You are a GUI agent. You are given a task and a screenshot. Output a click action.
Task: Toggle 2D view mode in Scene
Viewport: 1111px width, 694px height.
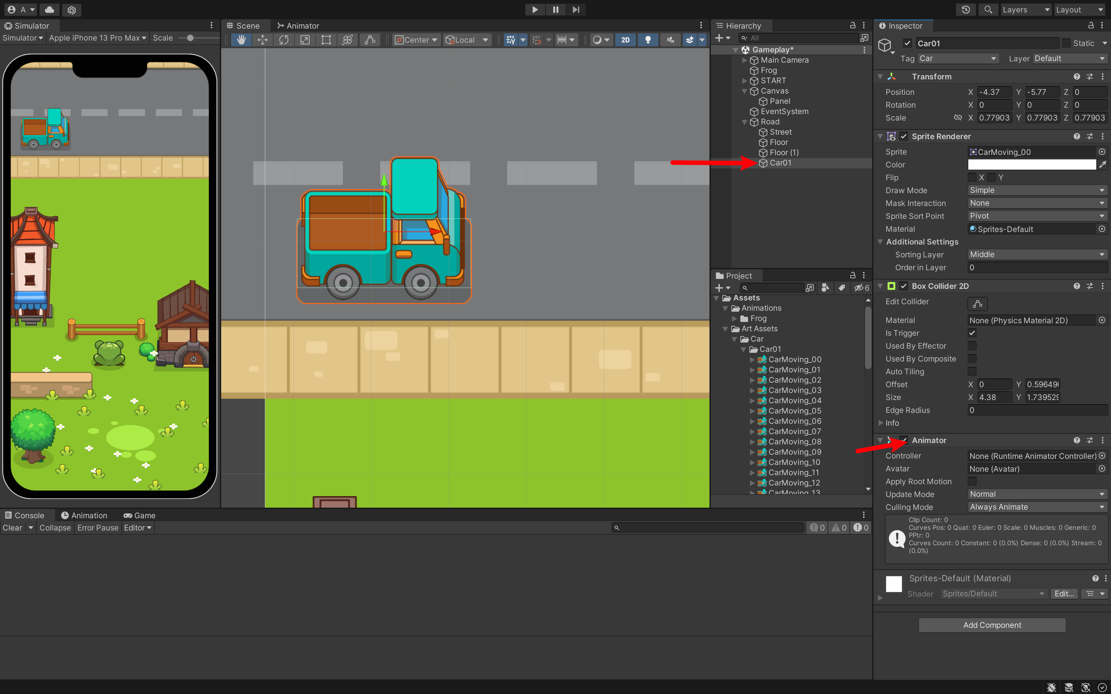625,40
